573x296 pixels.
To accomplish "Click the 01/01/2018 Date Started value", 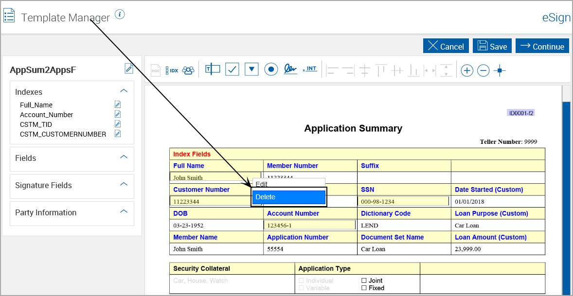I will pyautogui.click(x=469, y=202).
